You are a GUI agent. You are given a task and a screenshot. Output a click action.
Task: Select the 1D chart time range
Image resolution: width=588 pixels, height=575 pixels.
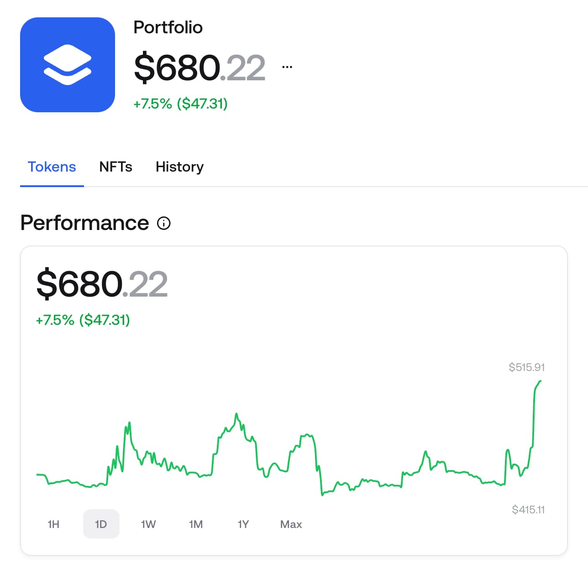point(101,524)
